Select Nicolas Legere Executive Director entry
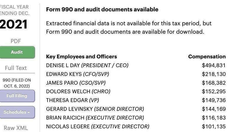Screen dimensions: 236x132 click(98, 126)
